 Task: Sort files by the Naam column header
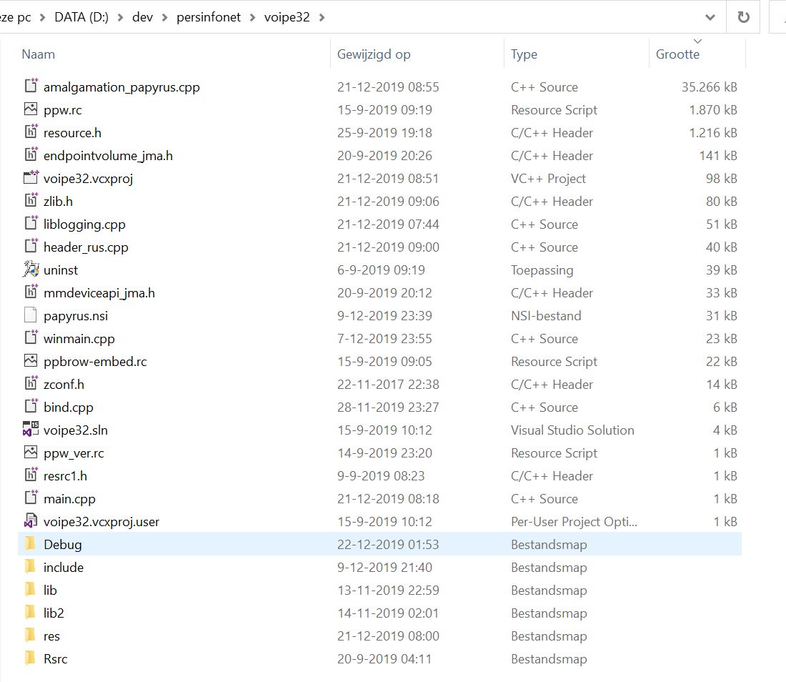pos(39,54)
